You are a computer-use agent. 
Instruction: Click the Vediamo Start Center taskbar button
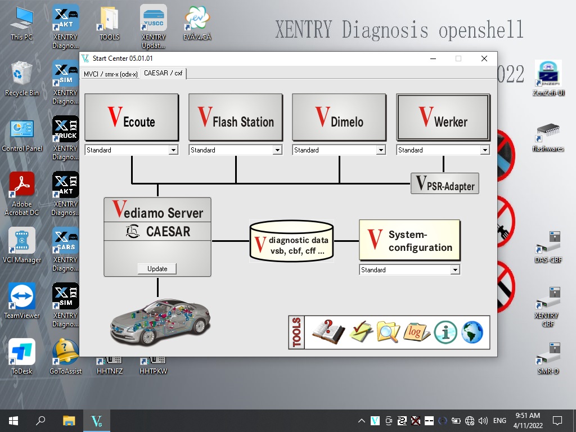[x=97, y=421]
